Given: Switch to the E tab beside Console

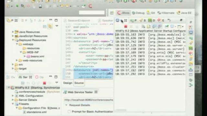Looking at the screenshot, I should pyautogui.click(x=161, y=20).
